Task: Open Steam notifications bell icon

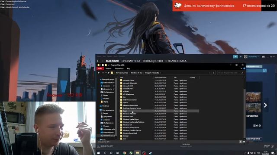Action: click(241, 57)
